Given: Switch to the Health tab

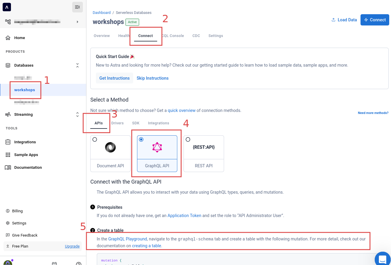Looking at the screenshot, I should point(124,36).
